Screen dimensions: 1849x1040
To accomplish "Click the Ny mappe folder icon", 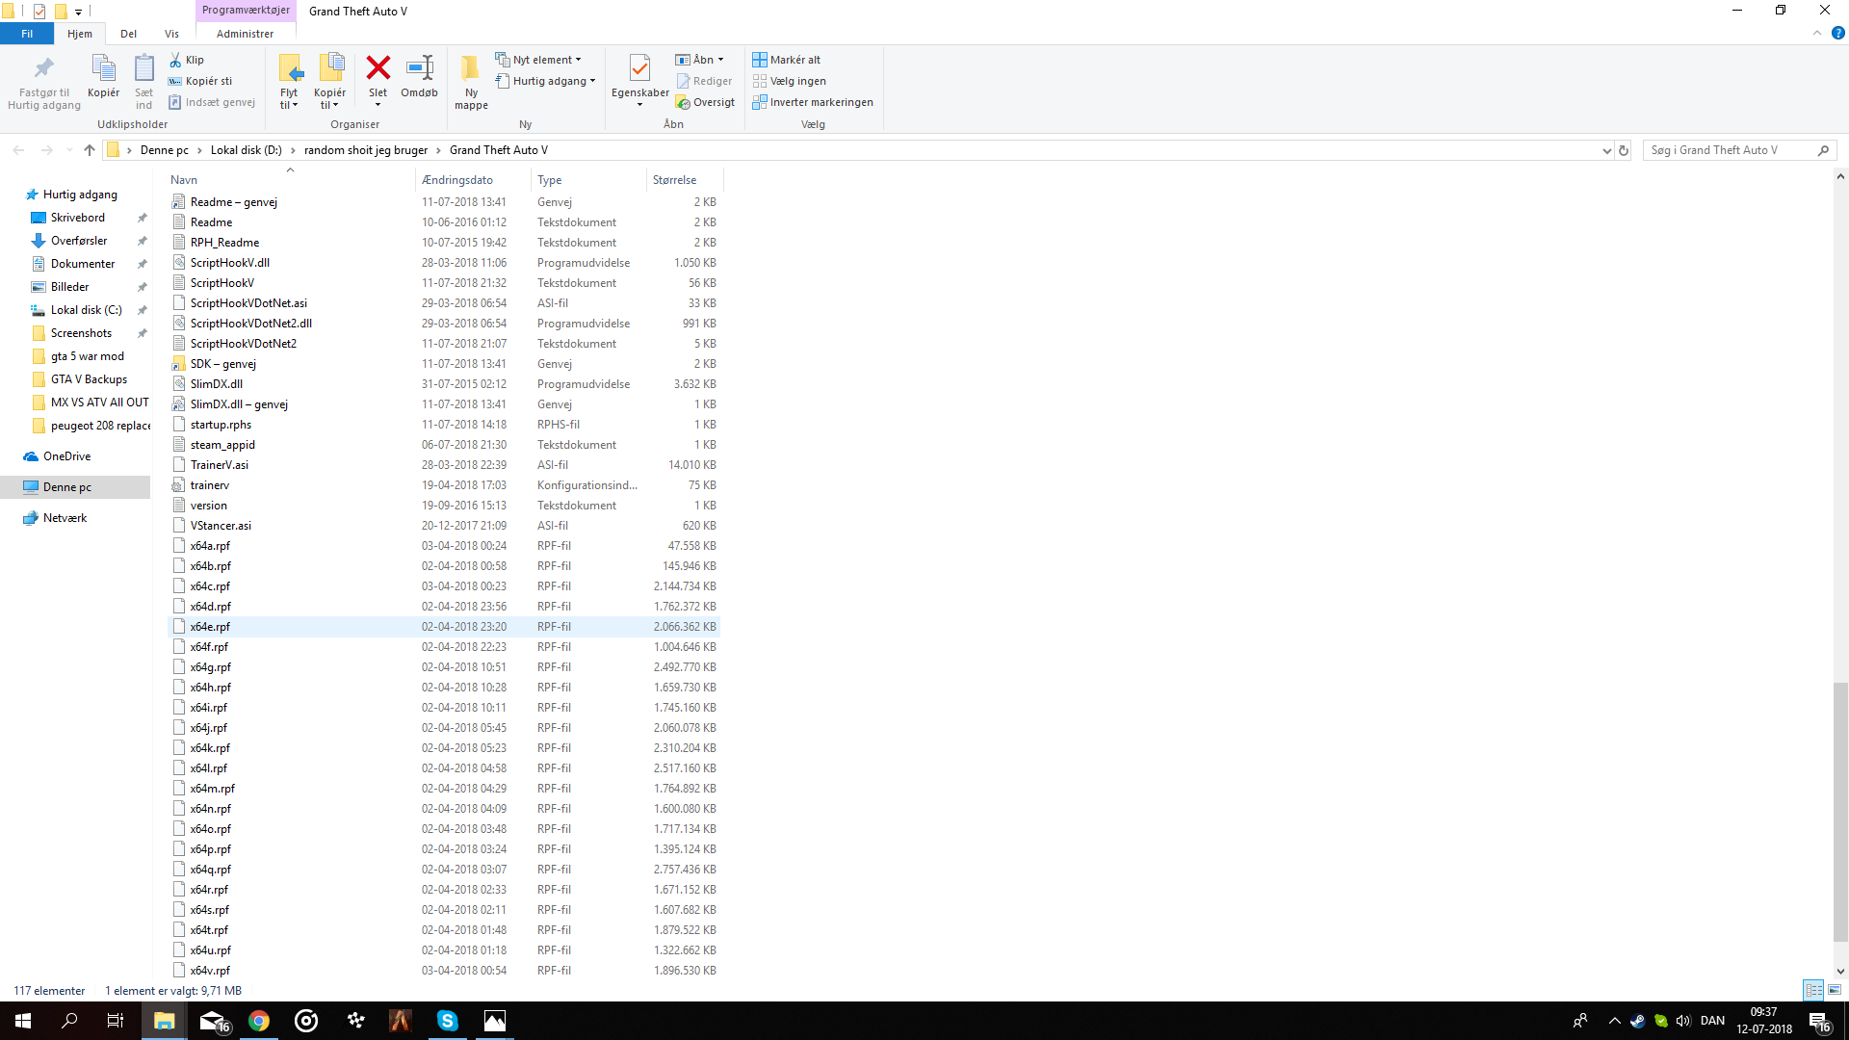I will (471, 69).
